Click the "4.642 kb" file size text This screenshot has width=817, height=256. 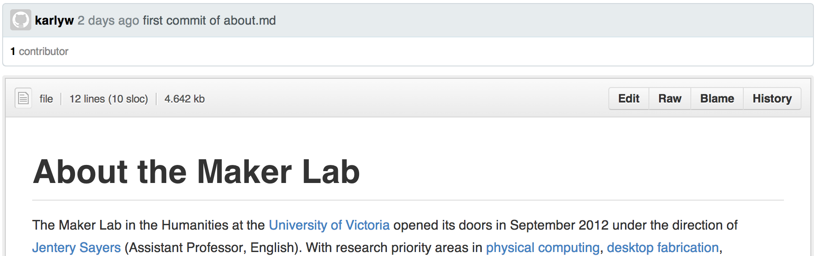click(184, 99)
